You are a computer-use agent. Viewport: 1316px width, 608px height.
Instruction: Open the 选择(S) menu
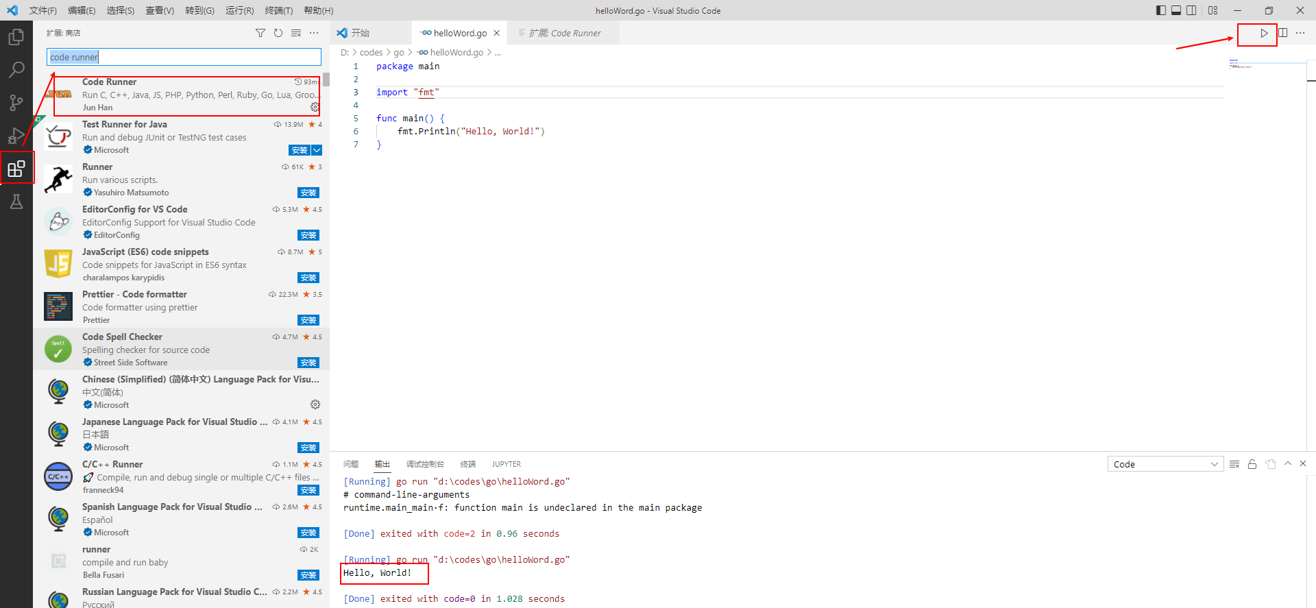121,10
